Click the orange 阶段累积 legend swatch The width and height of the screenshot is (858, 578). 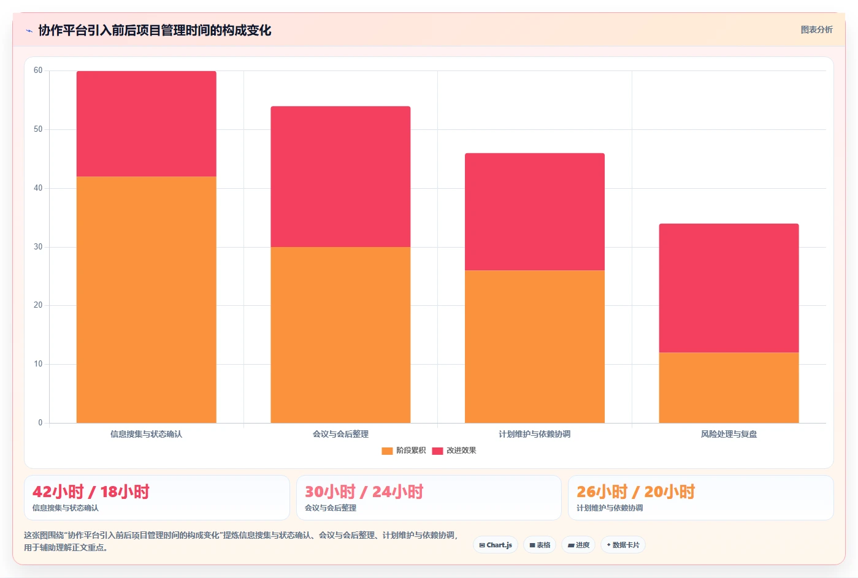click(x=387, y=451)
